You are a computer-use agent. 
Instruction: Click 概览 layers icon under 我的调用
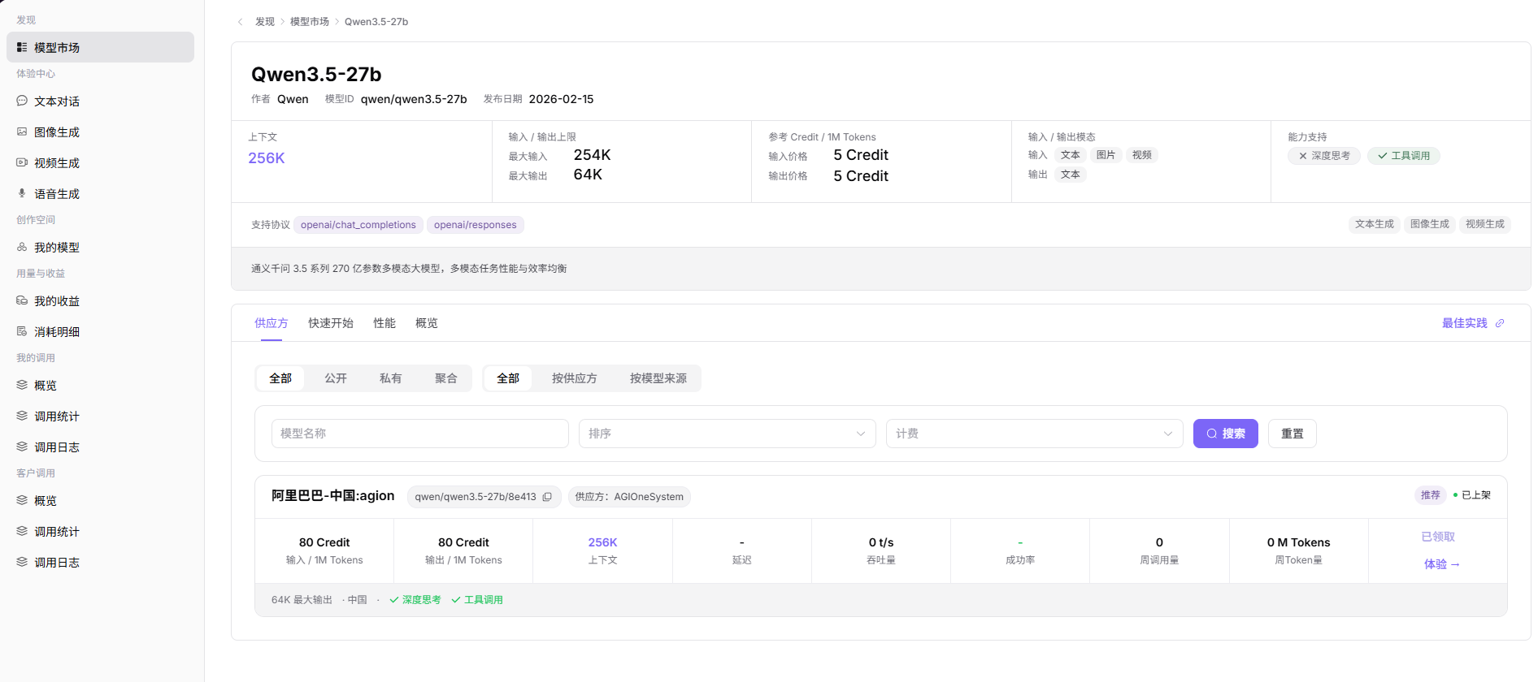coord(22,385)
